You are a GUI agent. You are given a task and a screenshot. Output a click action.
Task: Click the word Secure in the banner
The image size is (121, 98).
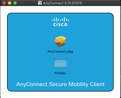(x=58, y=84)
